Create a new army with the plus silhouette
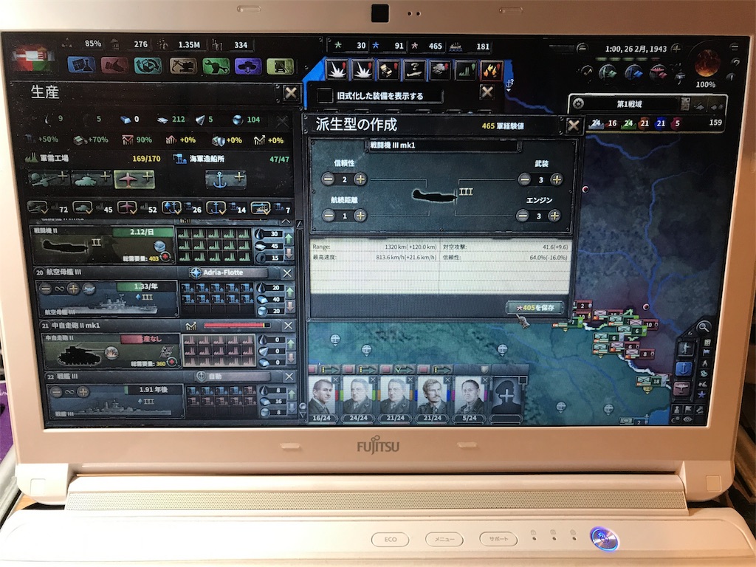The image size is (756, 567). pos(506,394)
